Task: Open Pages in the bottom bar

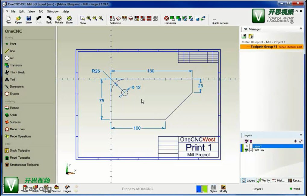Action: (67, 188)
